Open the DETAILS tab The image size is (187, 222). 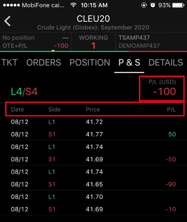(x=166, y=62)
